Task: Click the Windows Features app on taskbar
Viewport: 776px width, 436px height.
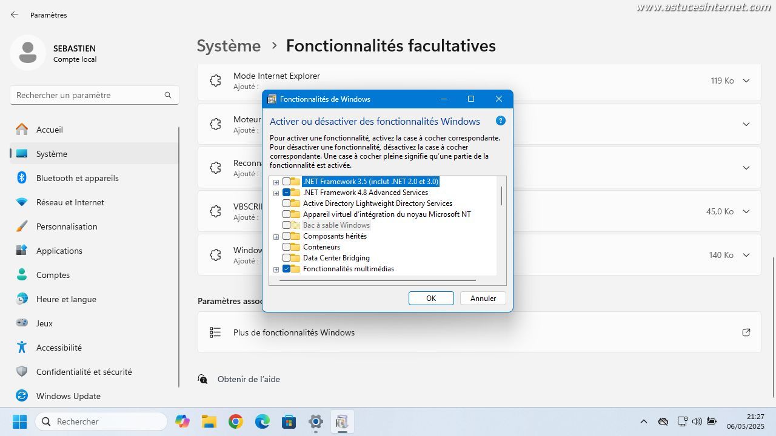Action: 343,421
